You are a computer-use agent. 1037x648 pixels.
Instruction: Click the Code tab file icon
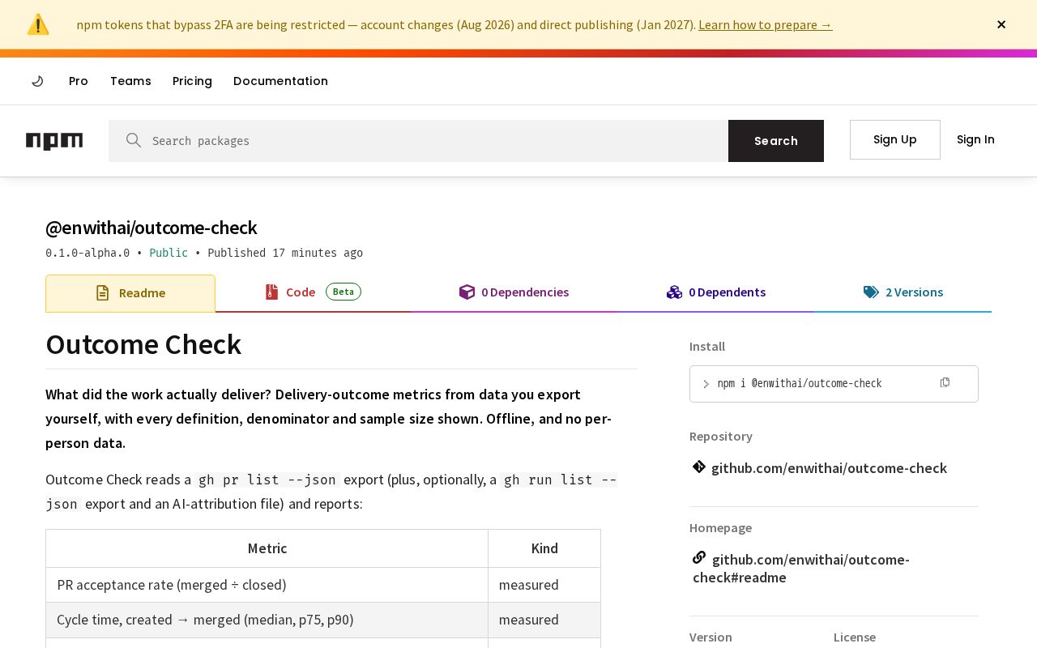click(x=271, y=292)
